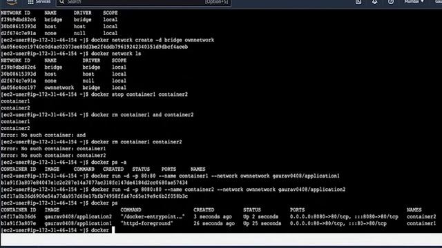
Task: Open the notifications bell
Action: 374,2
